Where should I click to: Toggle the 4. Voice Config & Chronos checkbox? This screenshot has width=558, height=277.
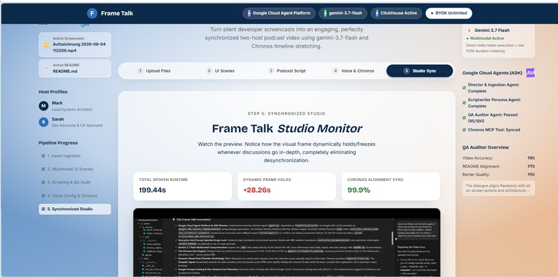43,195
